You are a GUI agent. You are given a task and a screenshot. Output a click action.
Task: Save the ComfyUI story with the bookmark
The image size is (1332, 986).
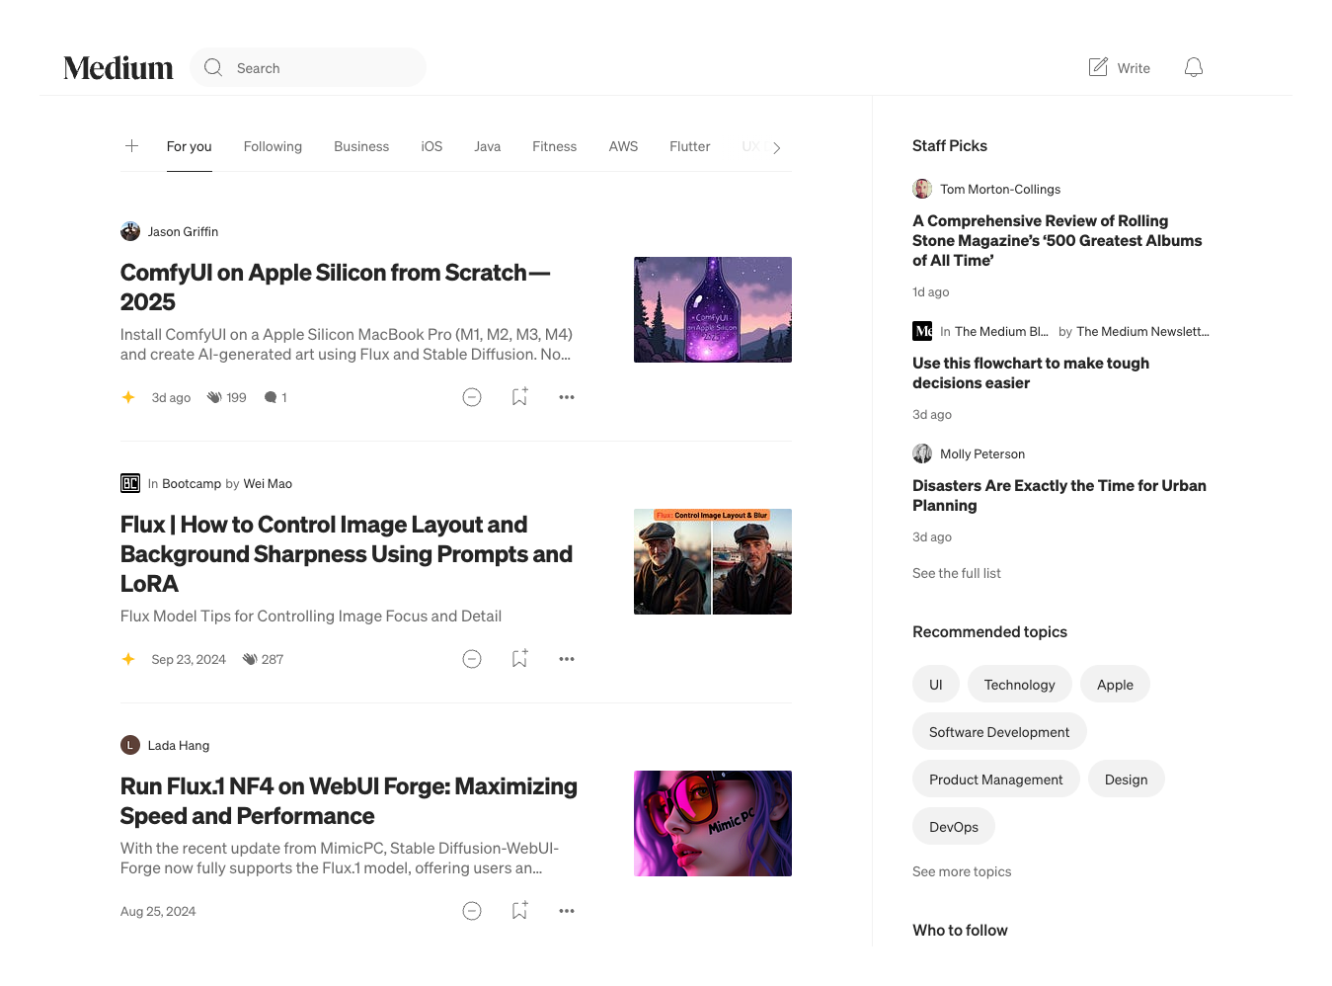tap(519, 396)
